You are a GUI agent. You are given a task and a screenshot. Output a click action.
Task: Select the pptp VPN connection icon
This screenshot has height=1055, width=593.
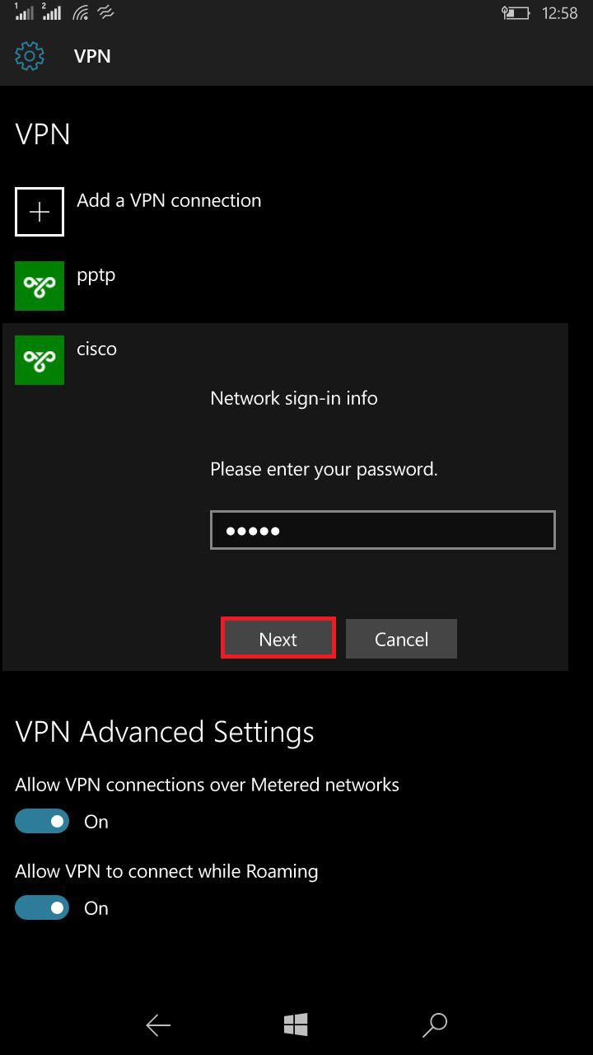tap(40, 286)
